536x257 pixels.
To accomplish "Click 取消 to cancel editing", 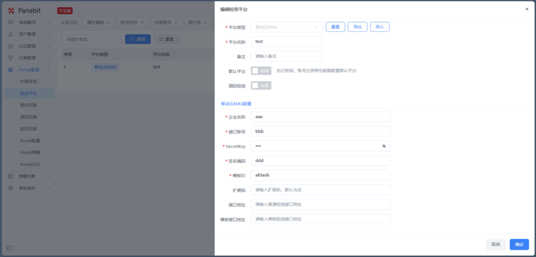I will (496, 245).
